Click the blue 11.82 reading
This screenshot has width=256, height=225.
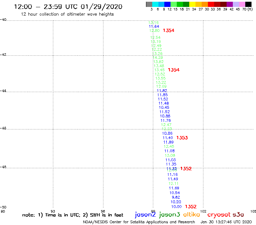(162, 91)
